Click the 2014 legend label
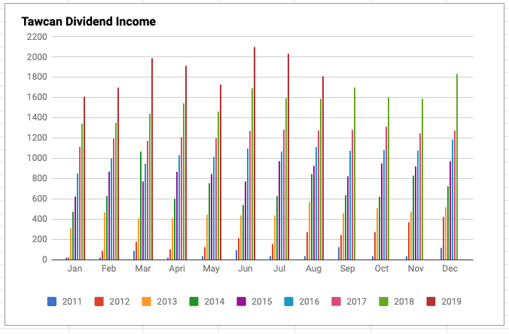Image resolution: width=509 pixels, height=334 pixels. point(215,302)
